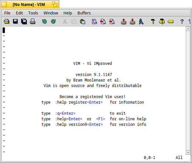Click the Jump to tag icon
Screen dimensions: 192x163
pos(171,22)
